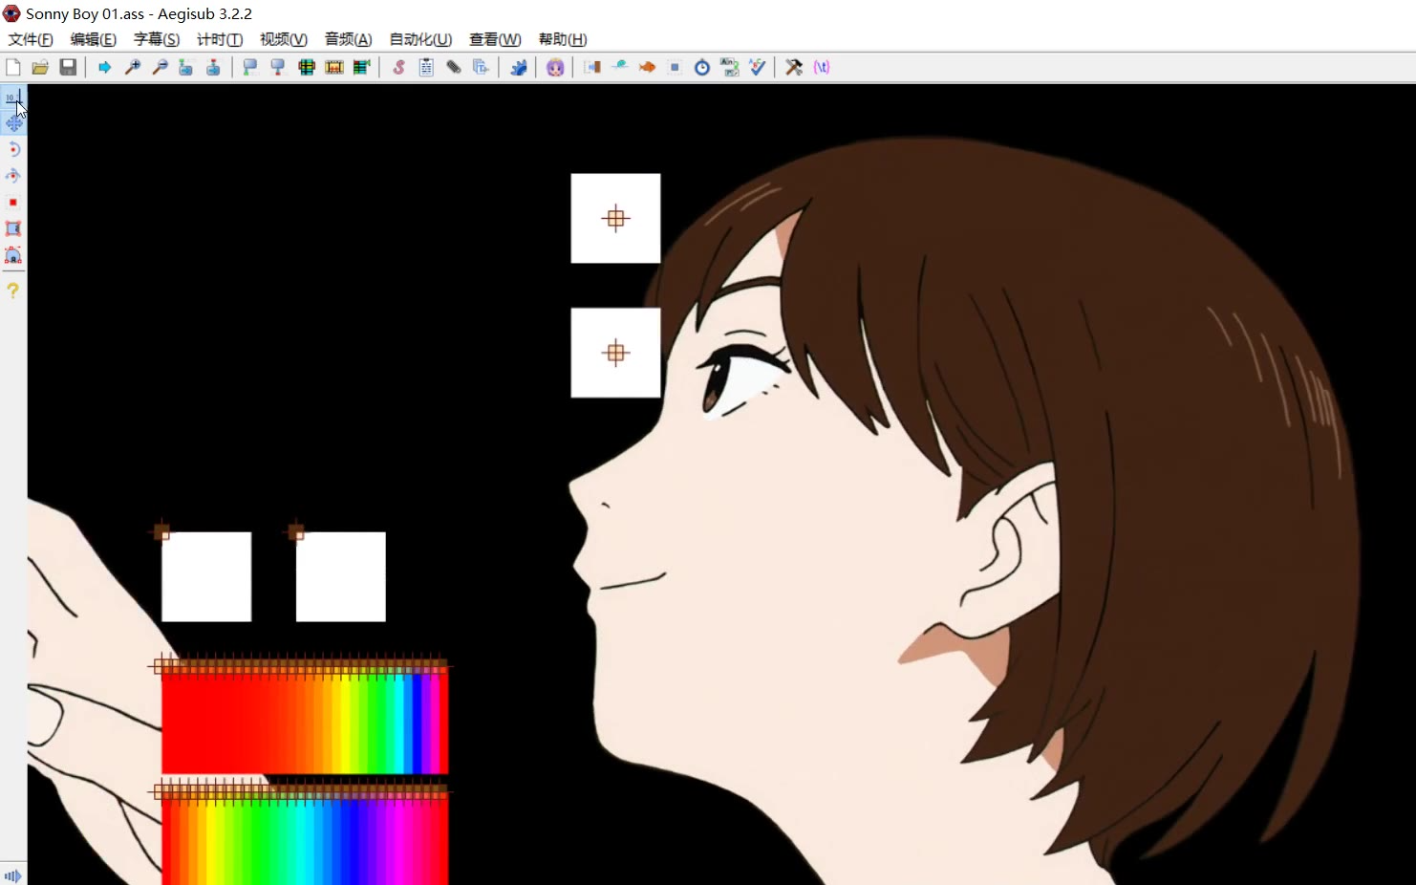Zoom in the video with magnifier plus
This screenshot has width=1416, height=885.
[x=133, y=67]
